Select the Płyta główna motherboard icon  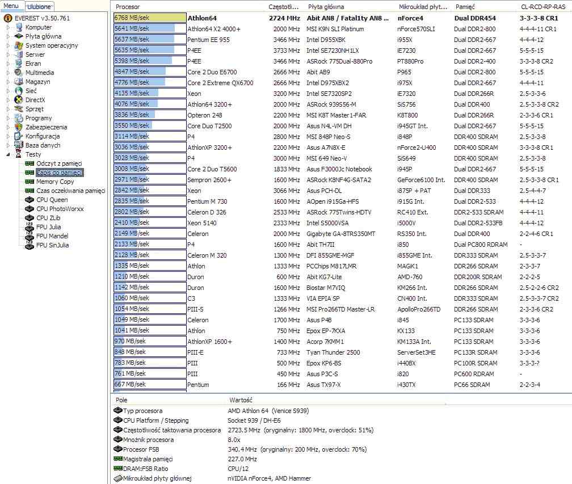tap(19, 36)
